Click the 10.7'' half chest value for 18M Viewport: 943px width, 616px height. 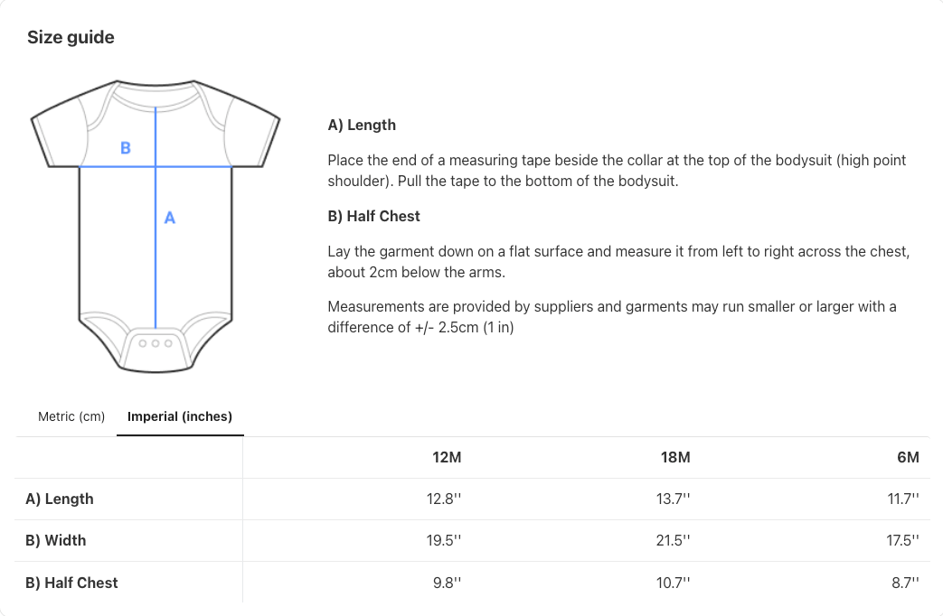pyautogui.click(x=673, y=583)
